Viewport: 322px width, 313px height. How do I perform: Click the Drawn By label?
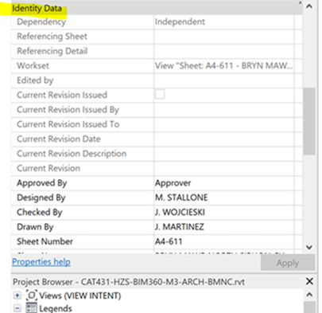click(35, 227)
